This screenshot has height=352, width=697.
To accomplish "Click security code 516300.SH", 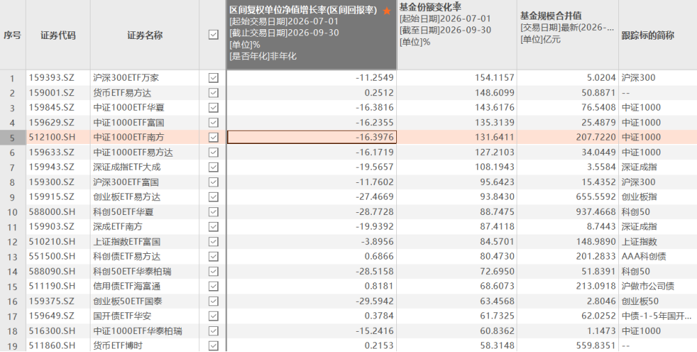I will tap(52, 330).
